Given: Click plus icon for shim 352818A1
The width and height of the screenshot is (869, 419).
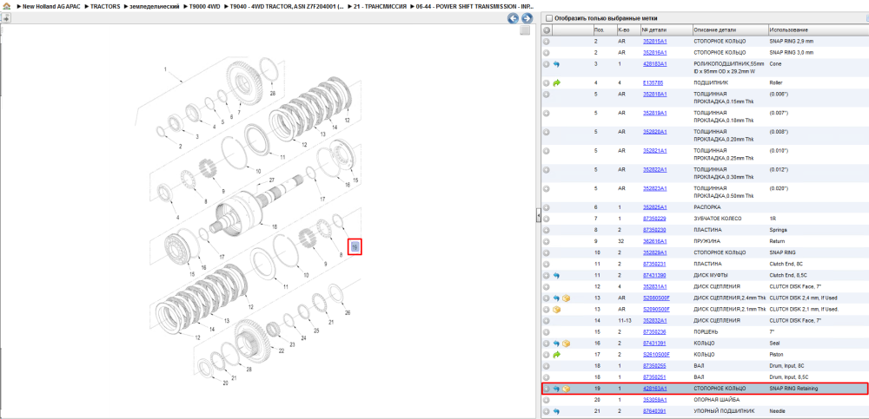Looking at the screenshot, I should point(547,94).
